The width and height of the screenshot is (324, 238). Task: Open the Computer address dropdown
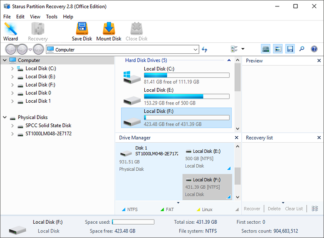[x=195, y=50]
